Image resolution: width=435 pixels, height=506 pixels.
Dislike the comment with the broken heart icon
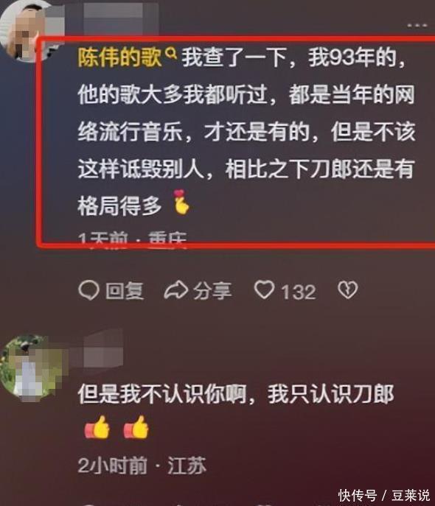click(x=347, y=289)
